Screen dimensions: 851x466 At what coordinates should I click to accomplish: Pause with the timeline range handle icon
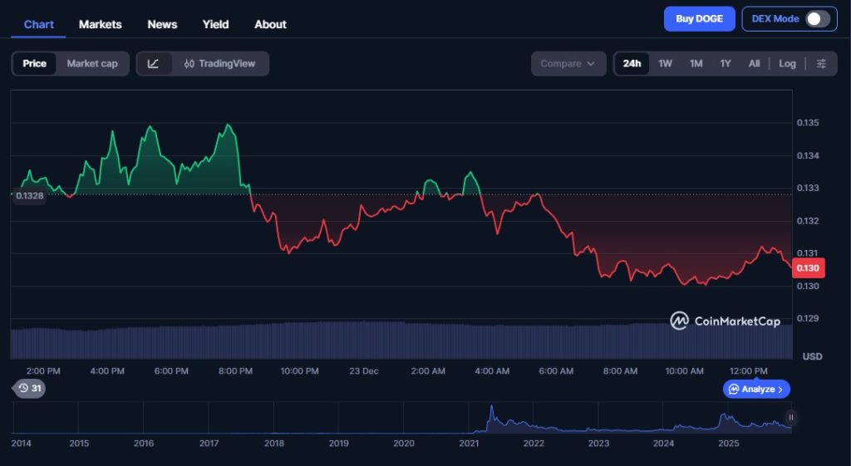click(790, 418)
